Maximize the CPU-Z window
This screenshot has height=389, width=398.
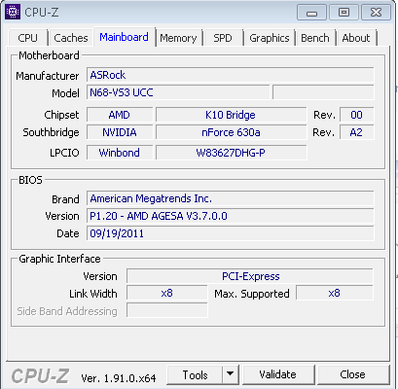point(344,13)
